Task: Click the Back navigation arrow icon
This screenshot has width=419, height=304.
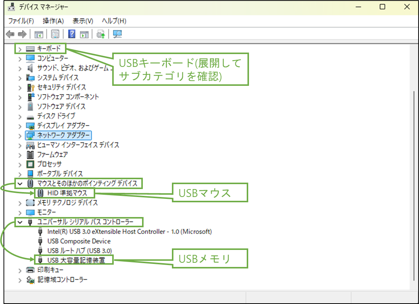Action: pos(10,34)
